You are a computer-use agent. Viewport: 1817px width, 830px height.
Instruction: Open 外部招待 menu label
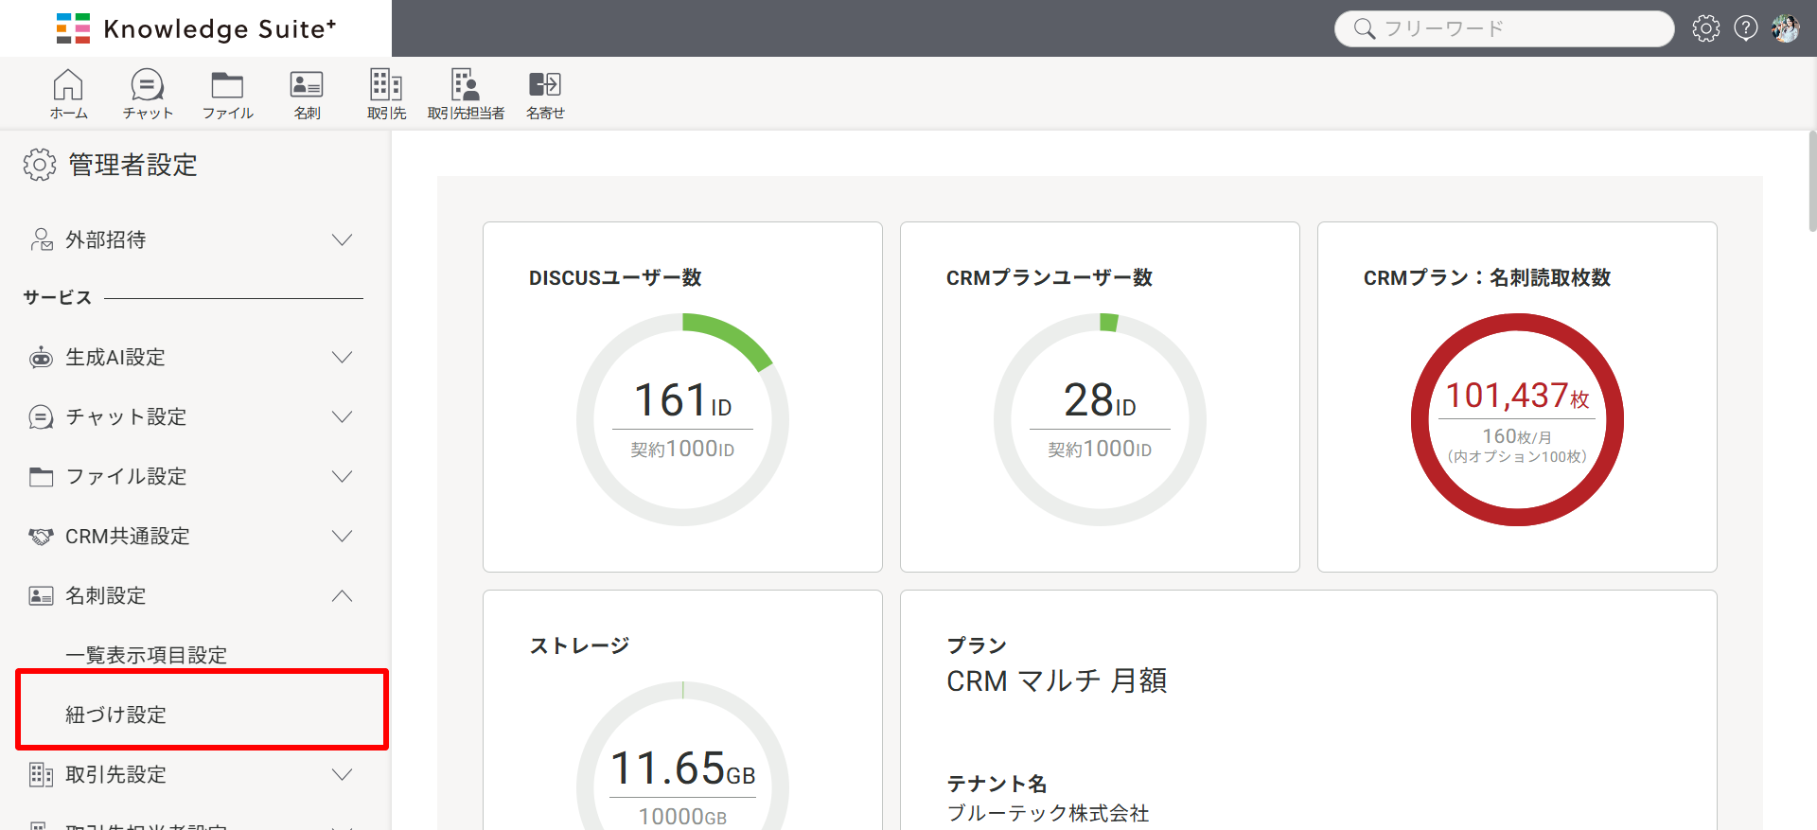click(105, 239)
